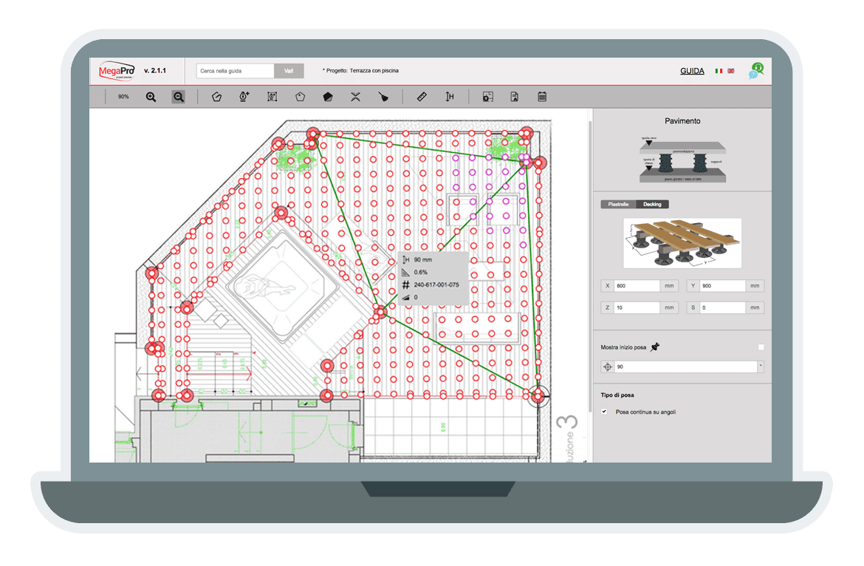Click the Pavimento section diagram image
864x566 pixels.
tap(682, 160)
